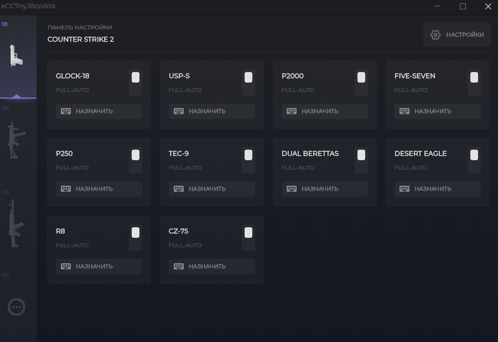Click the ПАНЕЛЬ НАСТРОЙКИ heading
Viewport: 498px width, 342px height.
(80, 27)
